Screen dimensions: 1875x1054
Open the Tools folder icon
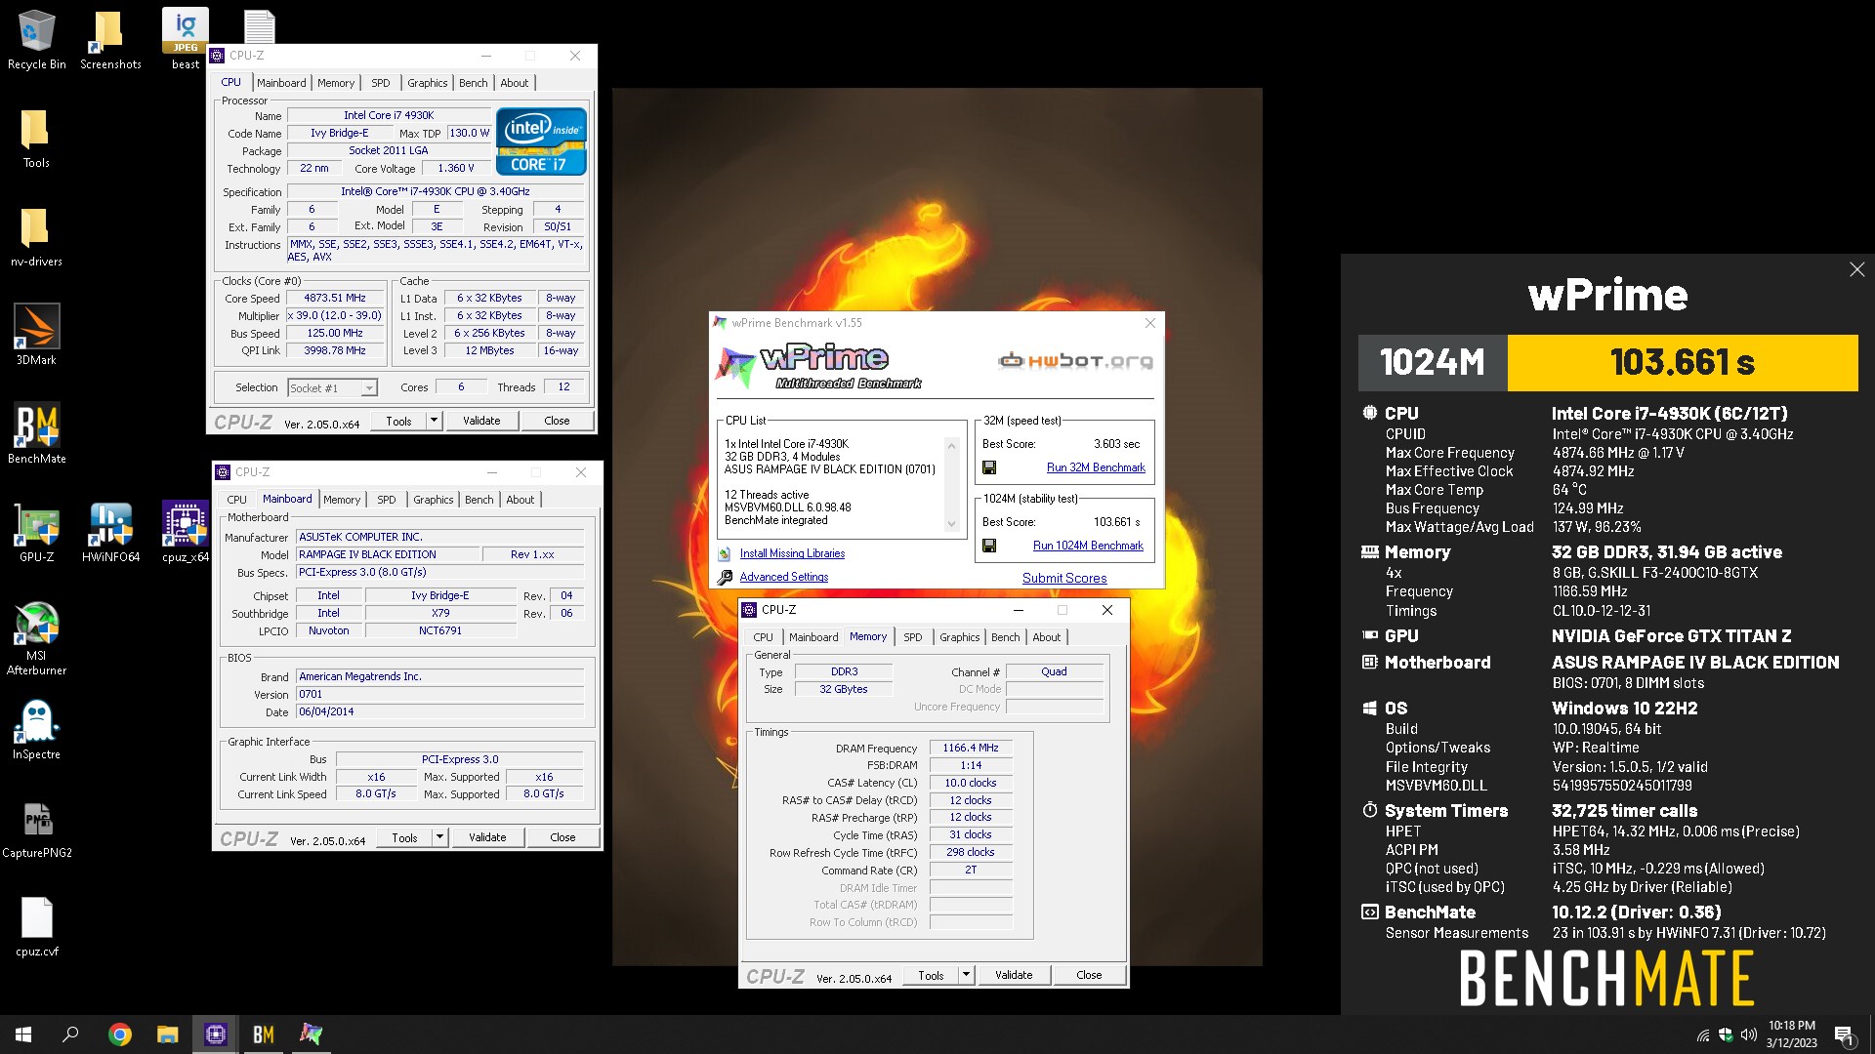click(x=36, y=138)
